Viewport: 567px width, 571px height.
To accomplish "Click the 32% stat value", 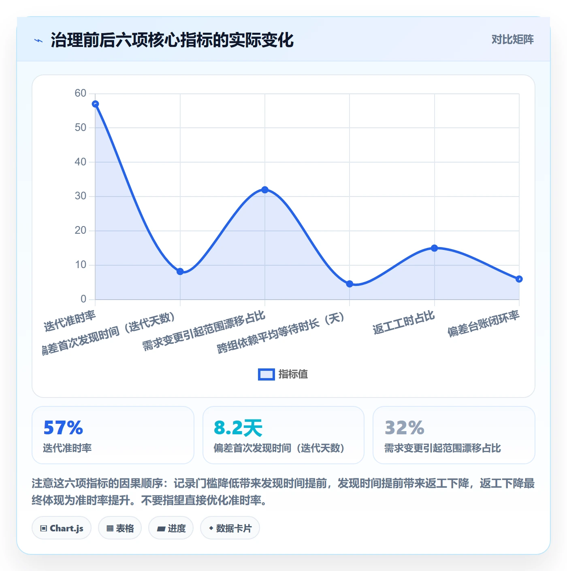I will click(404, 428).
